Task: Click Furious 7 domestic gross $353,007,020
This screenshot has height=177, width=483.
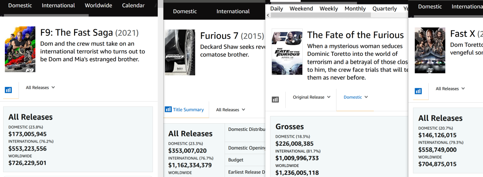Action: click(x=188, y=151)
